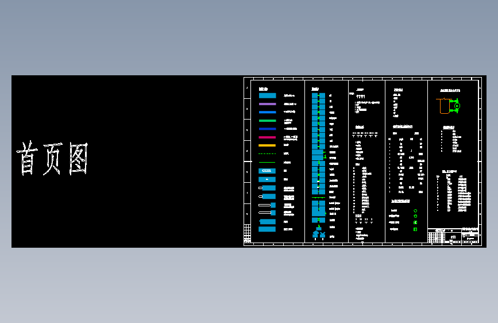The height and width of the screenshot is (323, 498).
Task: Click the horizontal green line across valve column
Action: coord(319,198)
